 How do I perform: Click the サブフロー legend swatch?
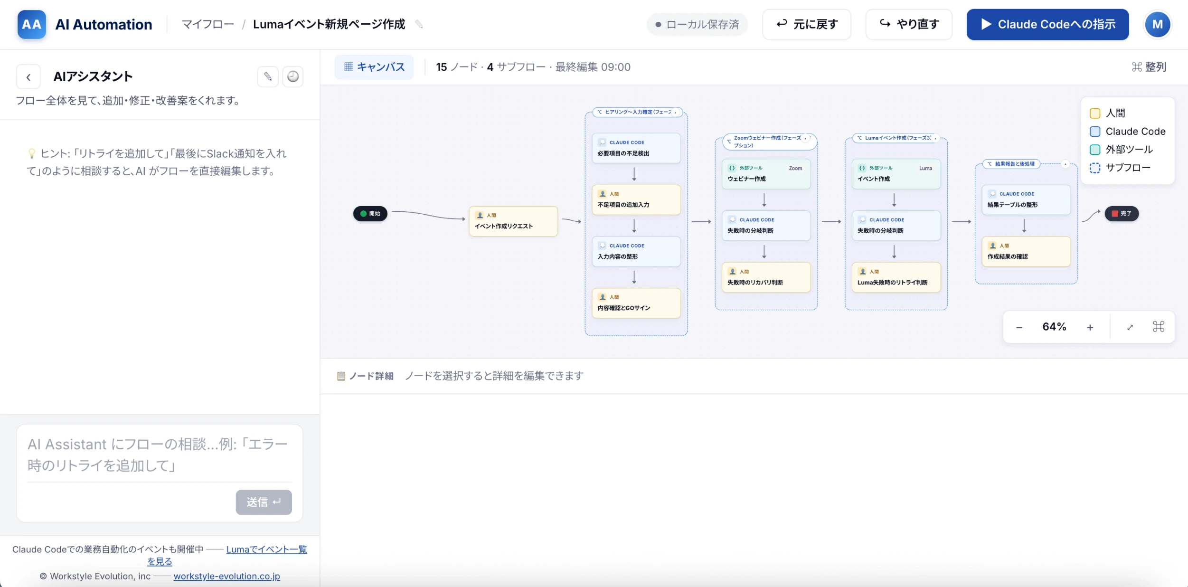[x=1095, y=168]
